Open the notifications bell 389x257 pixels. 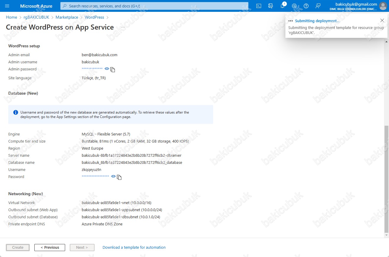282,6
